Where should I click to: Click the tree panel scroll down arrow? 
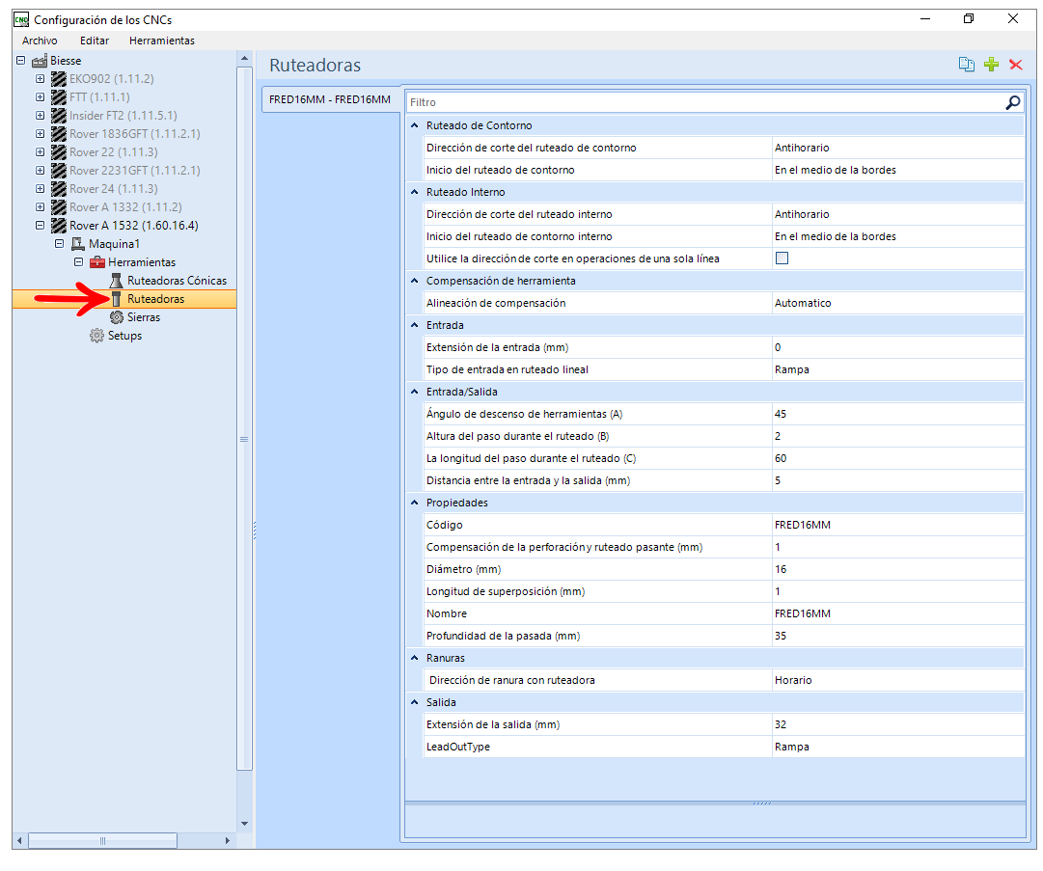(x=244, y=824)
